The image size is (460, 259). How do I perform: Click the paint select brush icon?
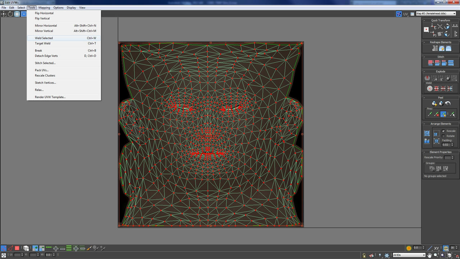pos(89,248)
